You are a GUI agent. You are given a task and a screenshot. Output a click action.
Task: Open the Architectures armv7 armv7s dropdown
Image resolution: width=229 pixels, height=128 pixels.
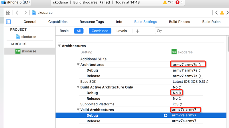187,65
